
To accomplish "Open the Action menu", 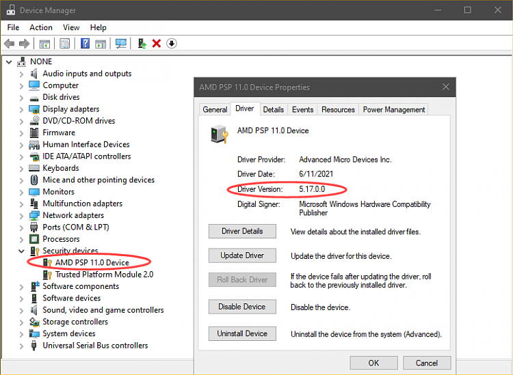I will 41,27.
